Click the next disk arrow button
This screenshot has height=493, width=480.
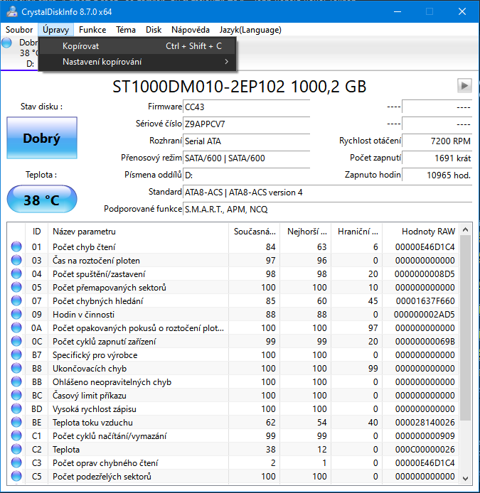click(x=464, y=86)
